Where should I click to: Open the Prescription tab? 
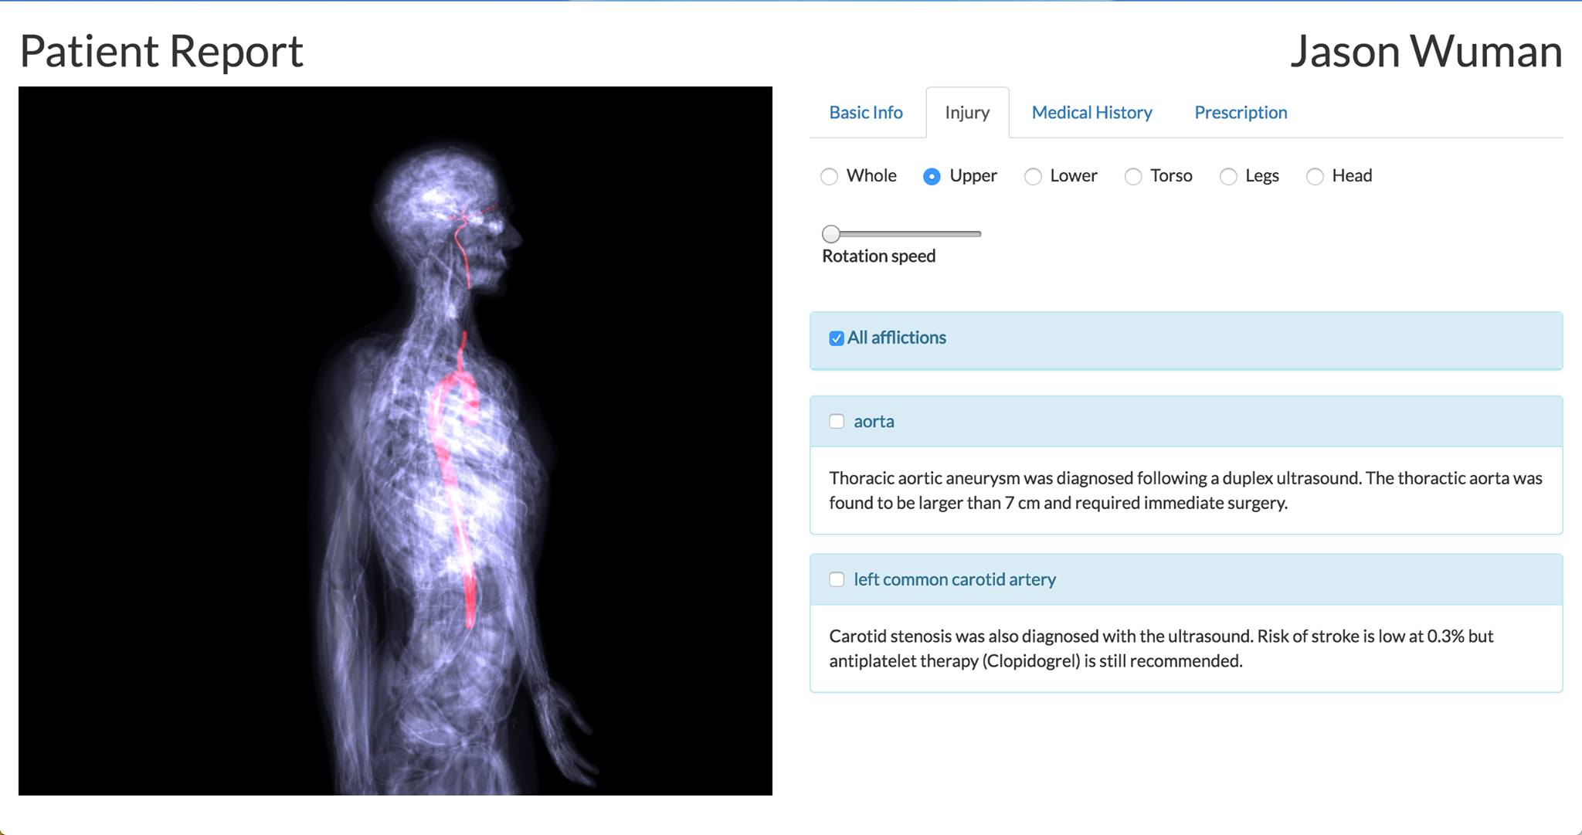pos(1240,113)
